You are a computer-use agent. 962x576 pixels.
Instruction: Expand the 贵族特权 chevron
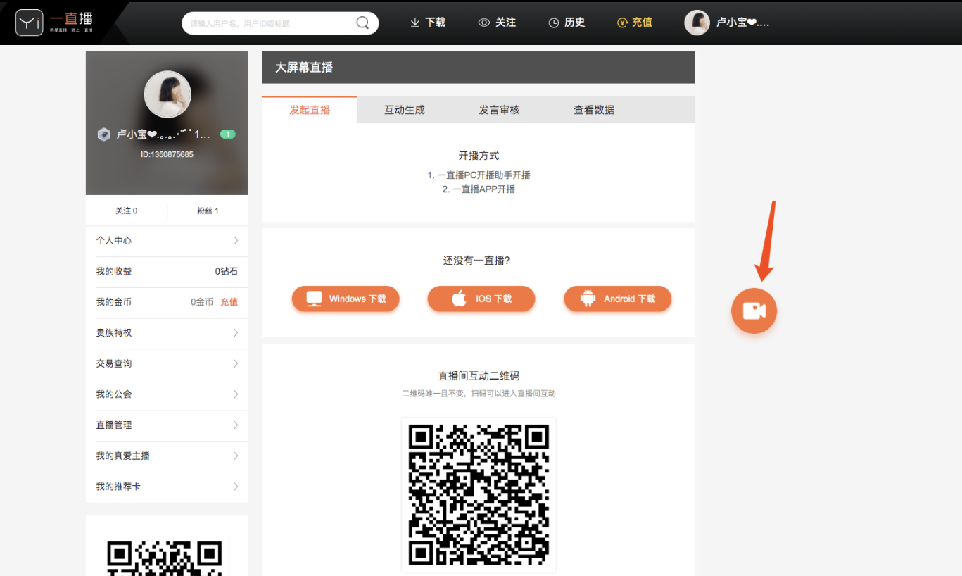tap(236, 333)
